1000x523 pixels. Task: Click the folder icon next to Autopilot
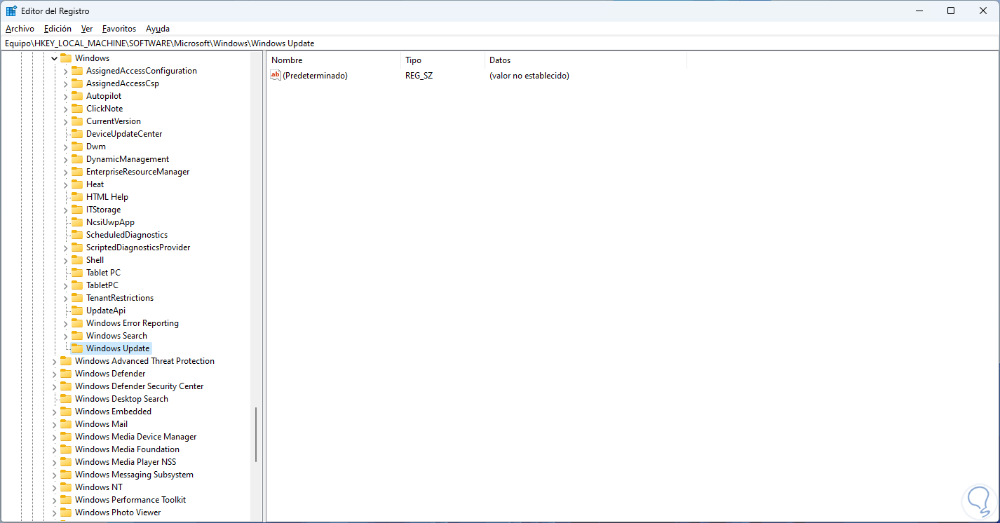(x=77, y=96)
